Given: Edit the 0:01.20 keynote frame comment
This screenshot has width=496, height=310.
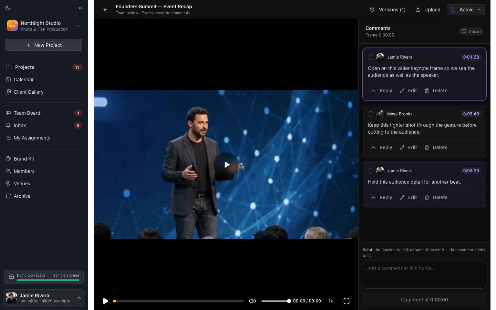Looking at the screenshot, I should coord(409,91).
